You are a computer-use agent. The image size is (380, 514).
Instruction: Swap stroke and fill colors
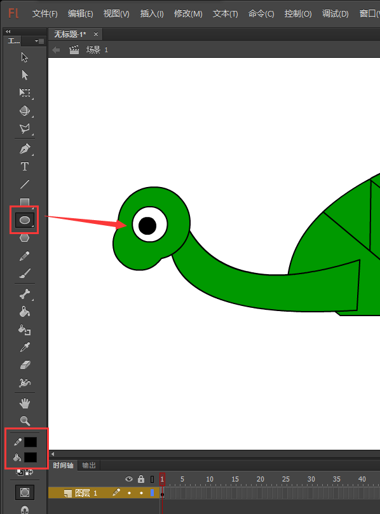(x=29, y=473)
